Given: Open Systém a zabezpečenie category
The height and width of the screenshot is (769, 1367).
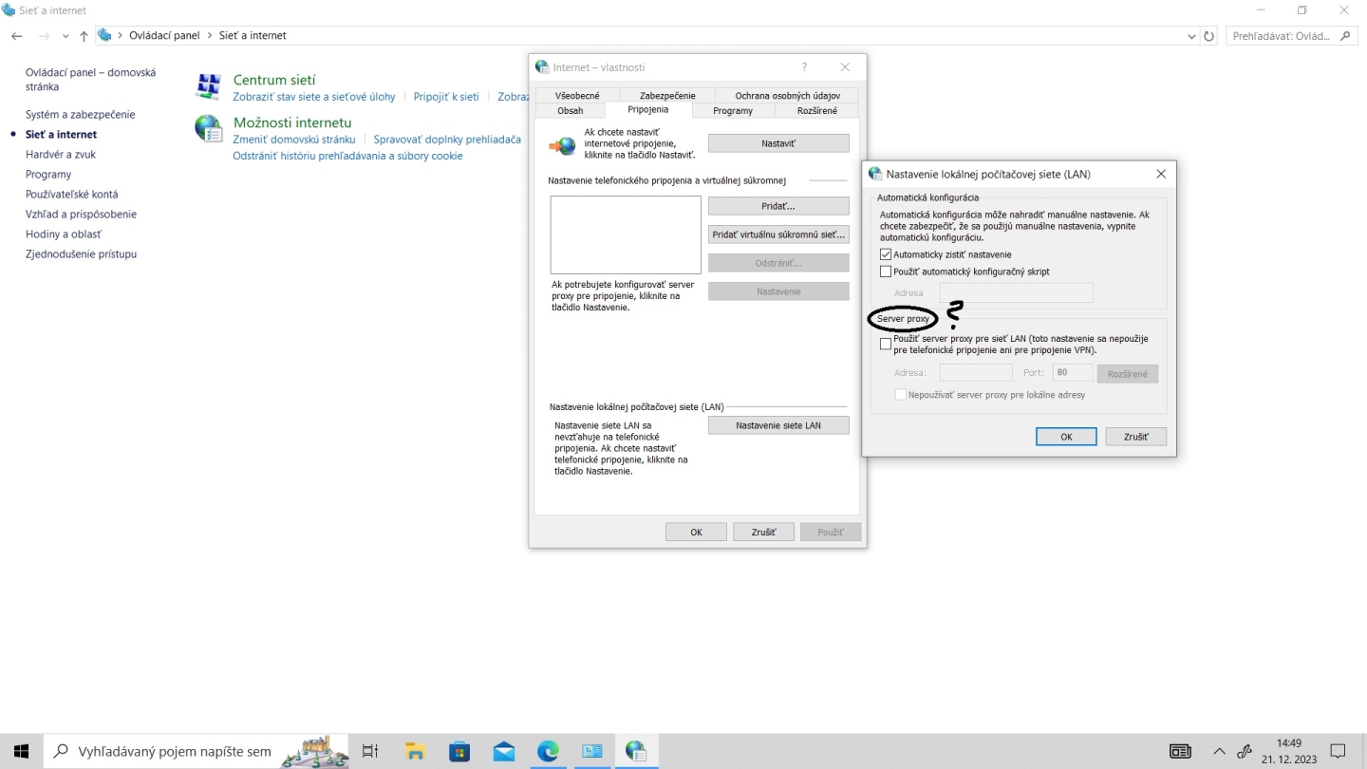Looking at the screenshot, I should click(x=81, y=114).
